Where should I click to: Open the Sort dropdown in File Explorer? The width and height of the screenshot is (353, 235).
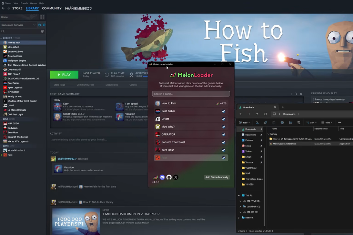[x=311, y=122]
